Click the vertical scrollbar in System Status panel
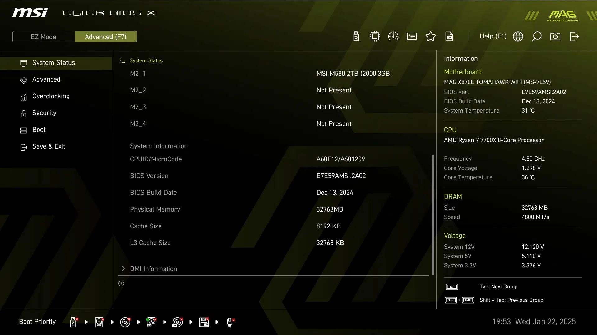The height and width of the screenshot is (335, 597). tap(433, 215)
